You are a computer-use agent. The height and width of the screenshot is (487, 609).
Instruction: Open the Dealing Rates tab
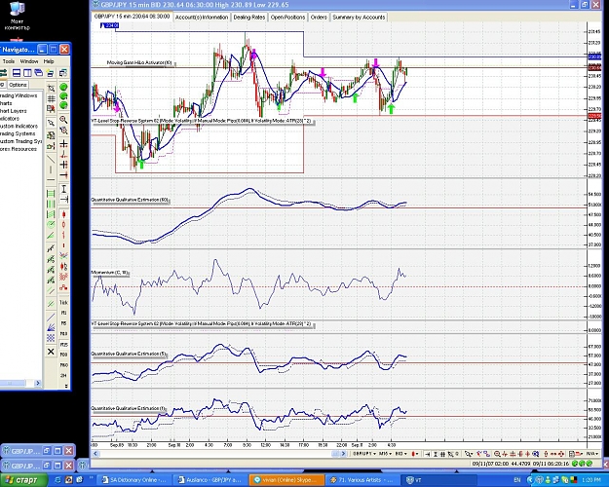tap(249, 18)
